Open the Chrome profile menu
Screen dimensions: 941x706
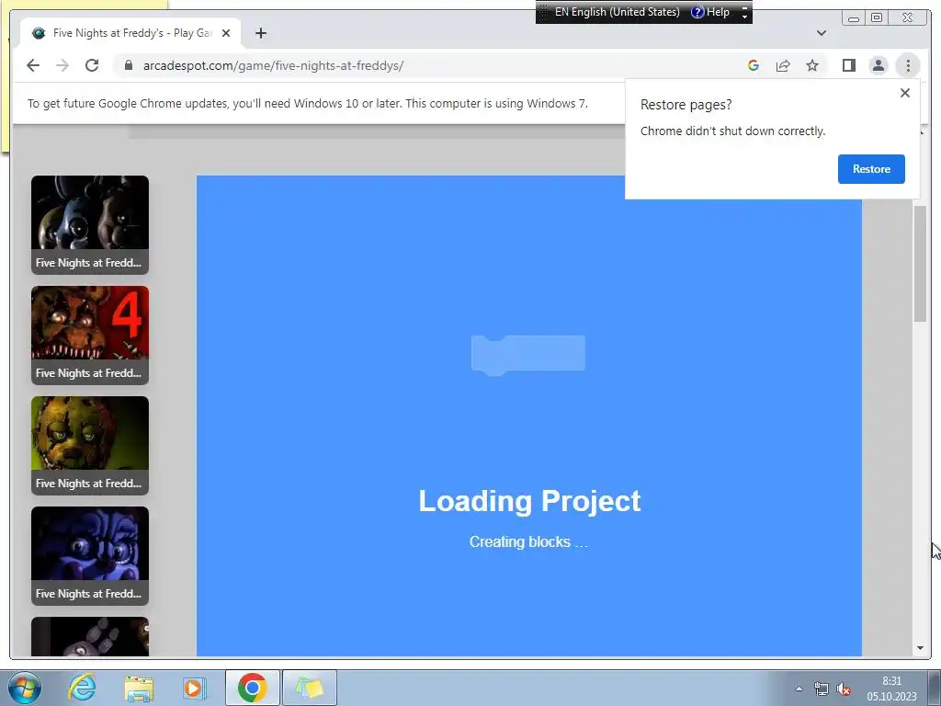[x=878, y=65]
